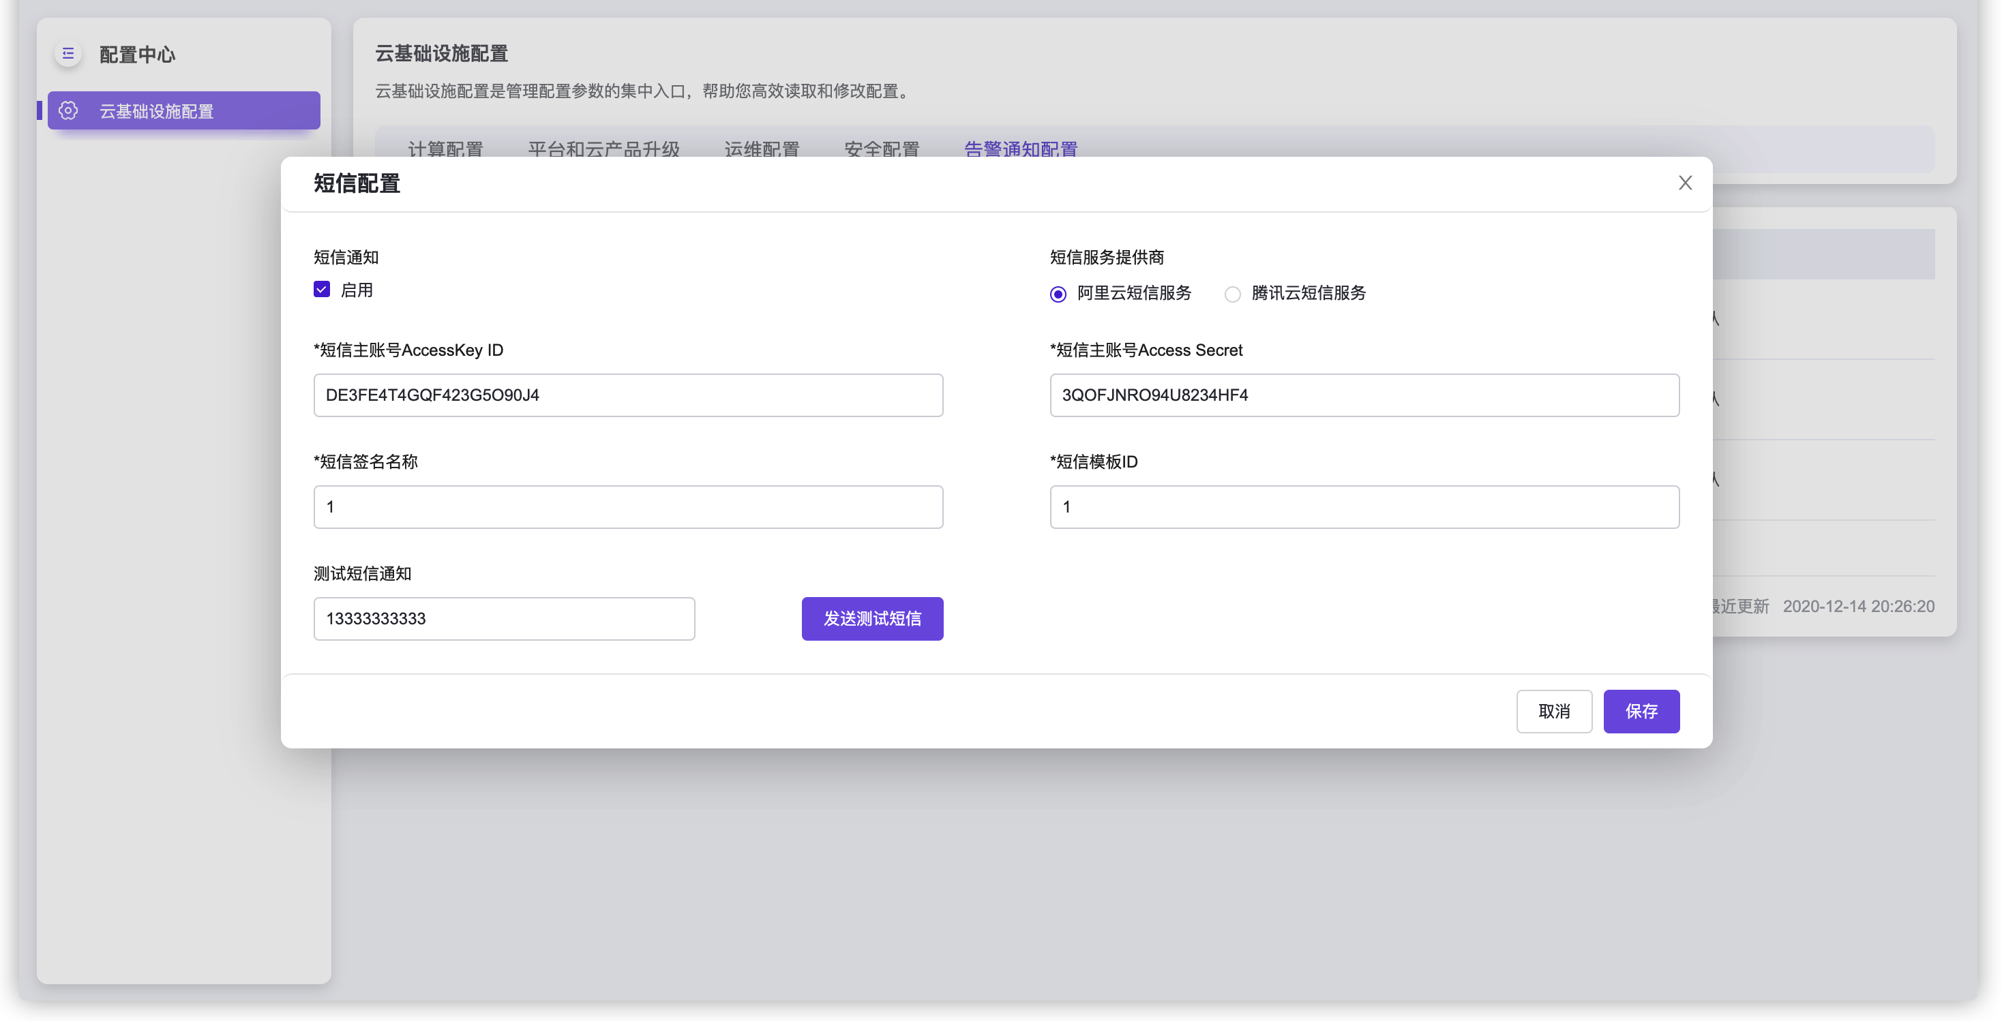Click the 取消 button

pos(1553,711)
